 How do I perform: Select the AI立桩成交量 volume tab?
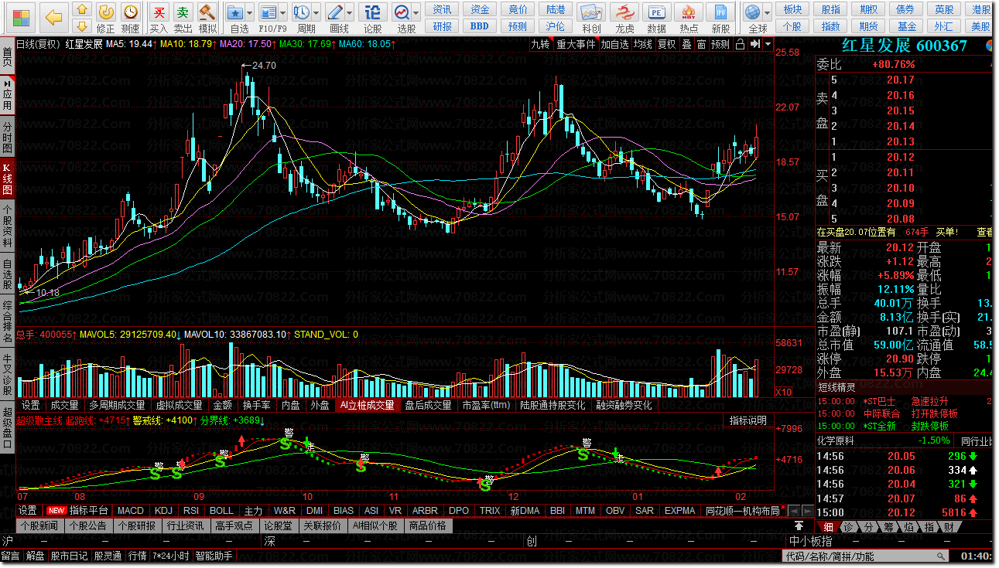[x=367, y=405]
